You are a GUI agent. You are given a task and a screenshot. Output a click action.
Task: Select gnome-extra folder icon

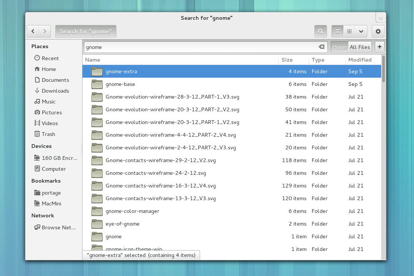click(x=97, y=71)
